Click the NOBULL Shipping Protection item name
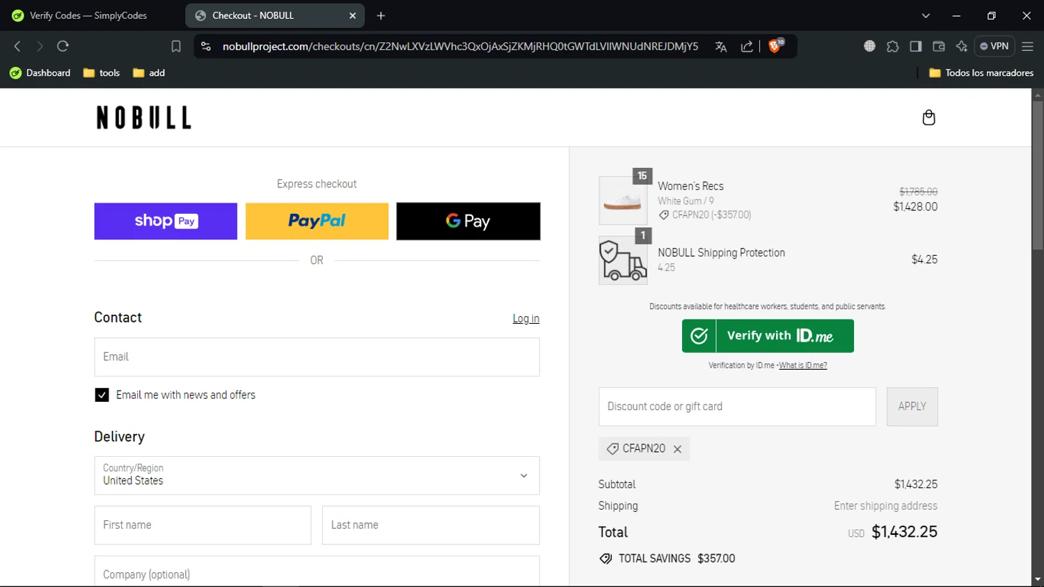Image resolution: width=1044 pixels, height=587 pixels. pyautogui.click(x=721, y=253)
